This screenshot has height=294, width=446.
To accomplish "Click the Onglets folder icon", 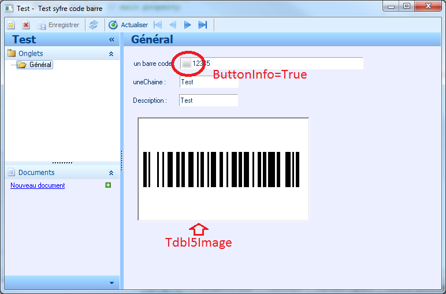I will coord(12,53).
